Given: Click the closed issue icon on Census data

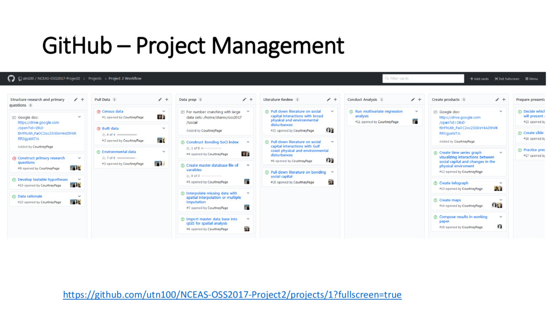Looking at the screenshot, I should pyautogui.click(x=99, y=112).
